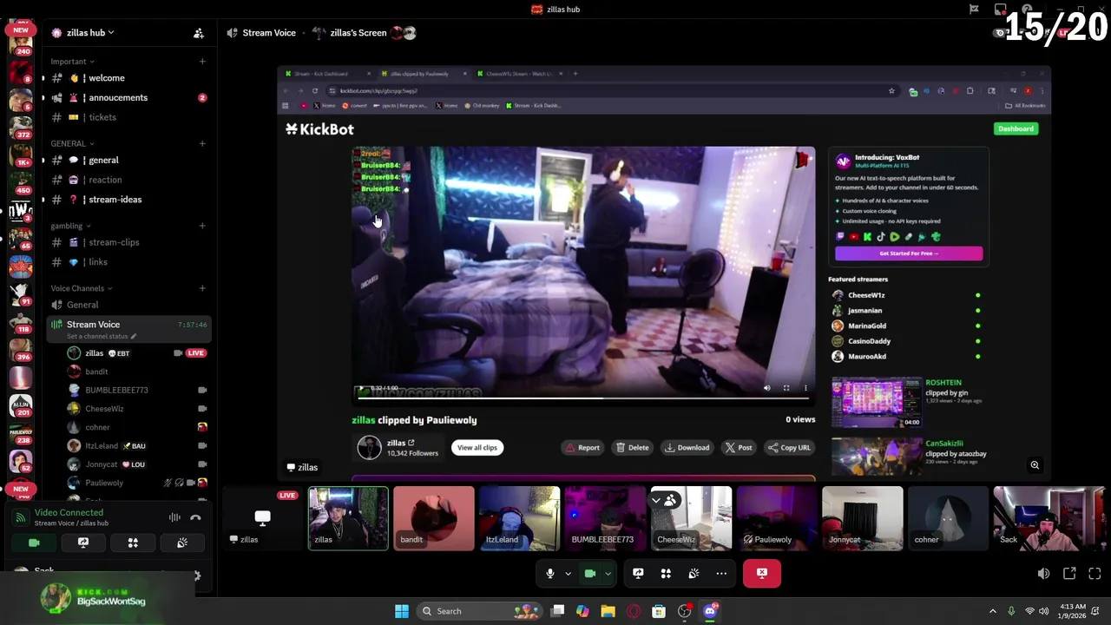Screen dimensions: 1111x625
Task: Add channel to GENERAL category
Action: coord(202,143)
